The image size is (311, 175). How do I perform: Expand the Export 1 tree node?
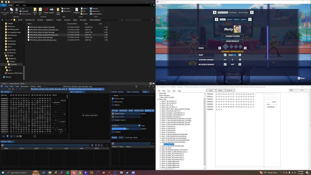[160, 101]
